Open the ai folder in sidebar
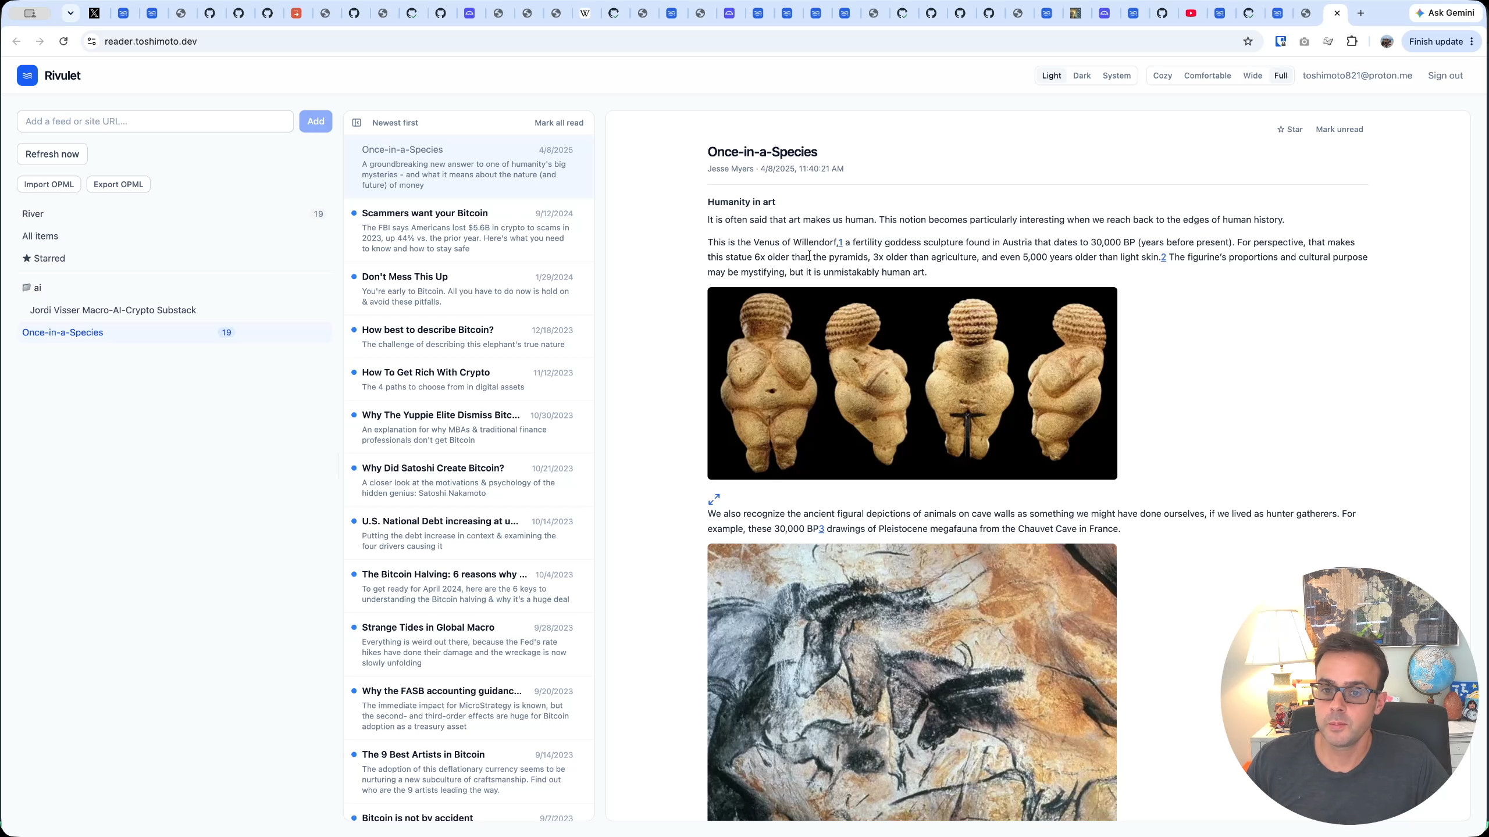Viewport: 1489px width, 837px height. pyautogui.click(x=31, y=288)
